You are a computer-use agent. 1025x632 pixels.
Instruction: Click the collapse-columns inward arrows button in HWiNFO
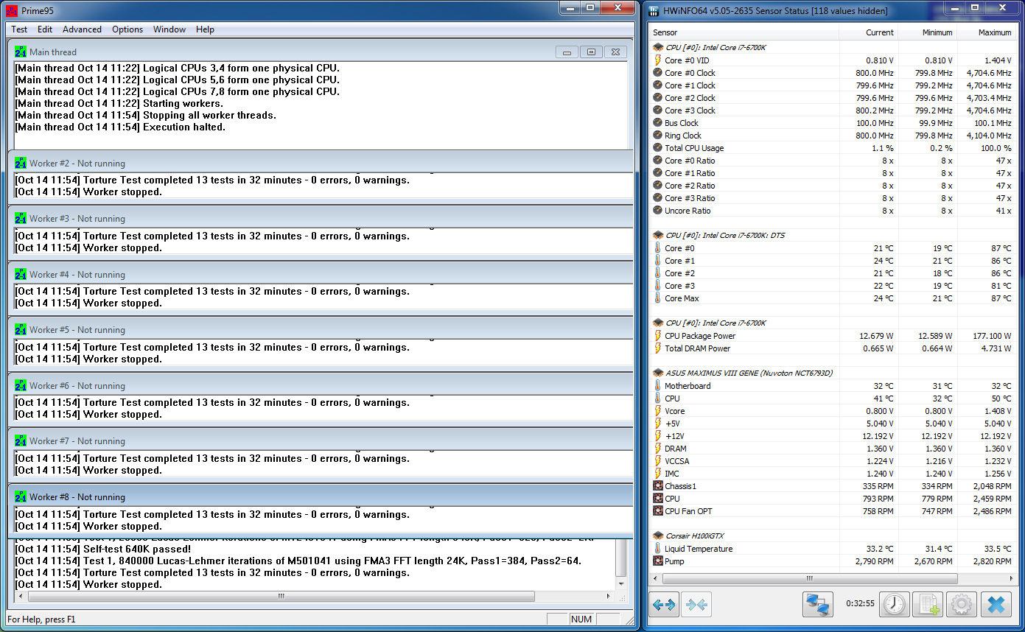(x=696, y=605)
